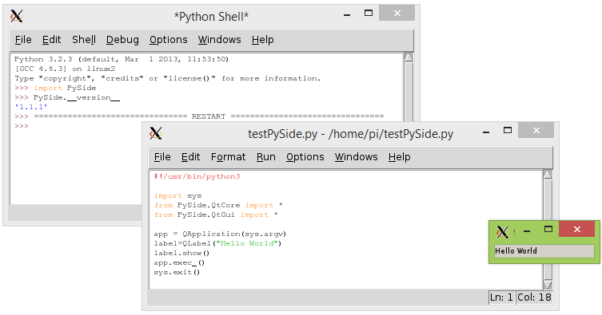
Task: Open the Run menu in editor
Action: pyautogui.click(x=265, y=157)
